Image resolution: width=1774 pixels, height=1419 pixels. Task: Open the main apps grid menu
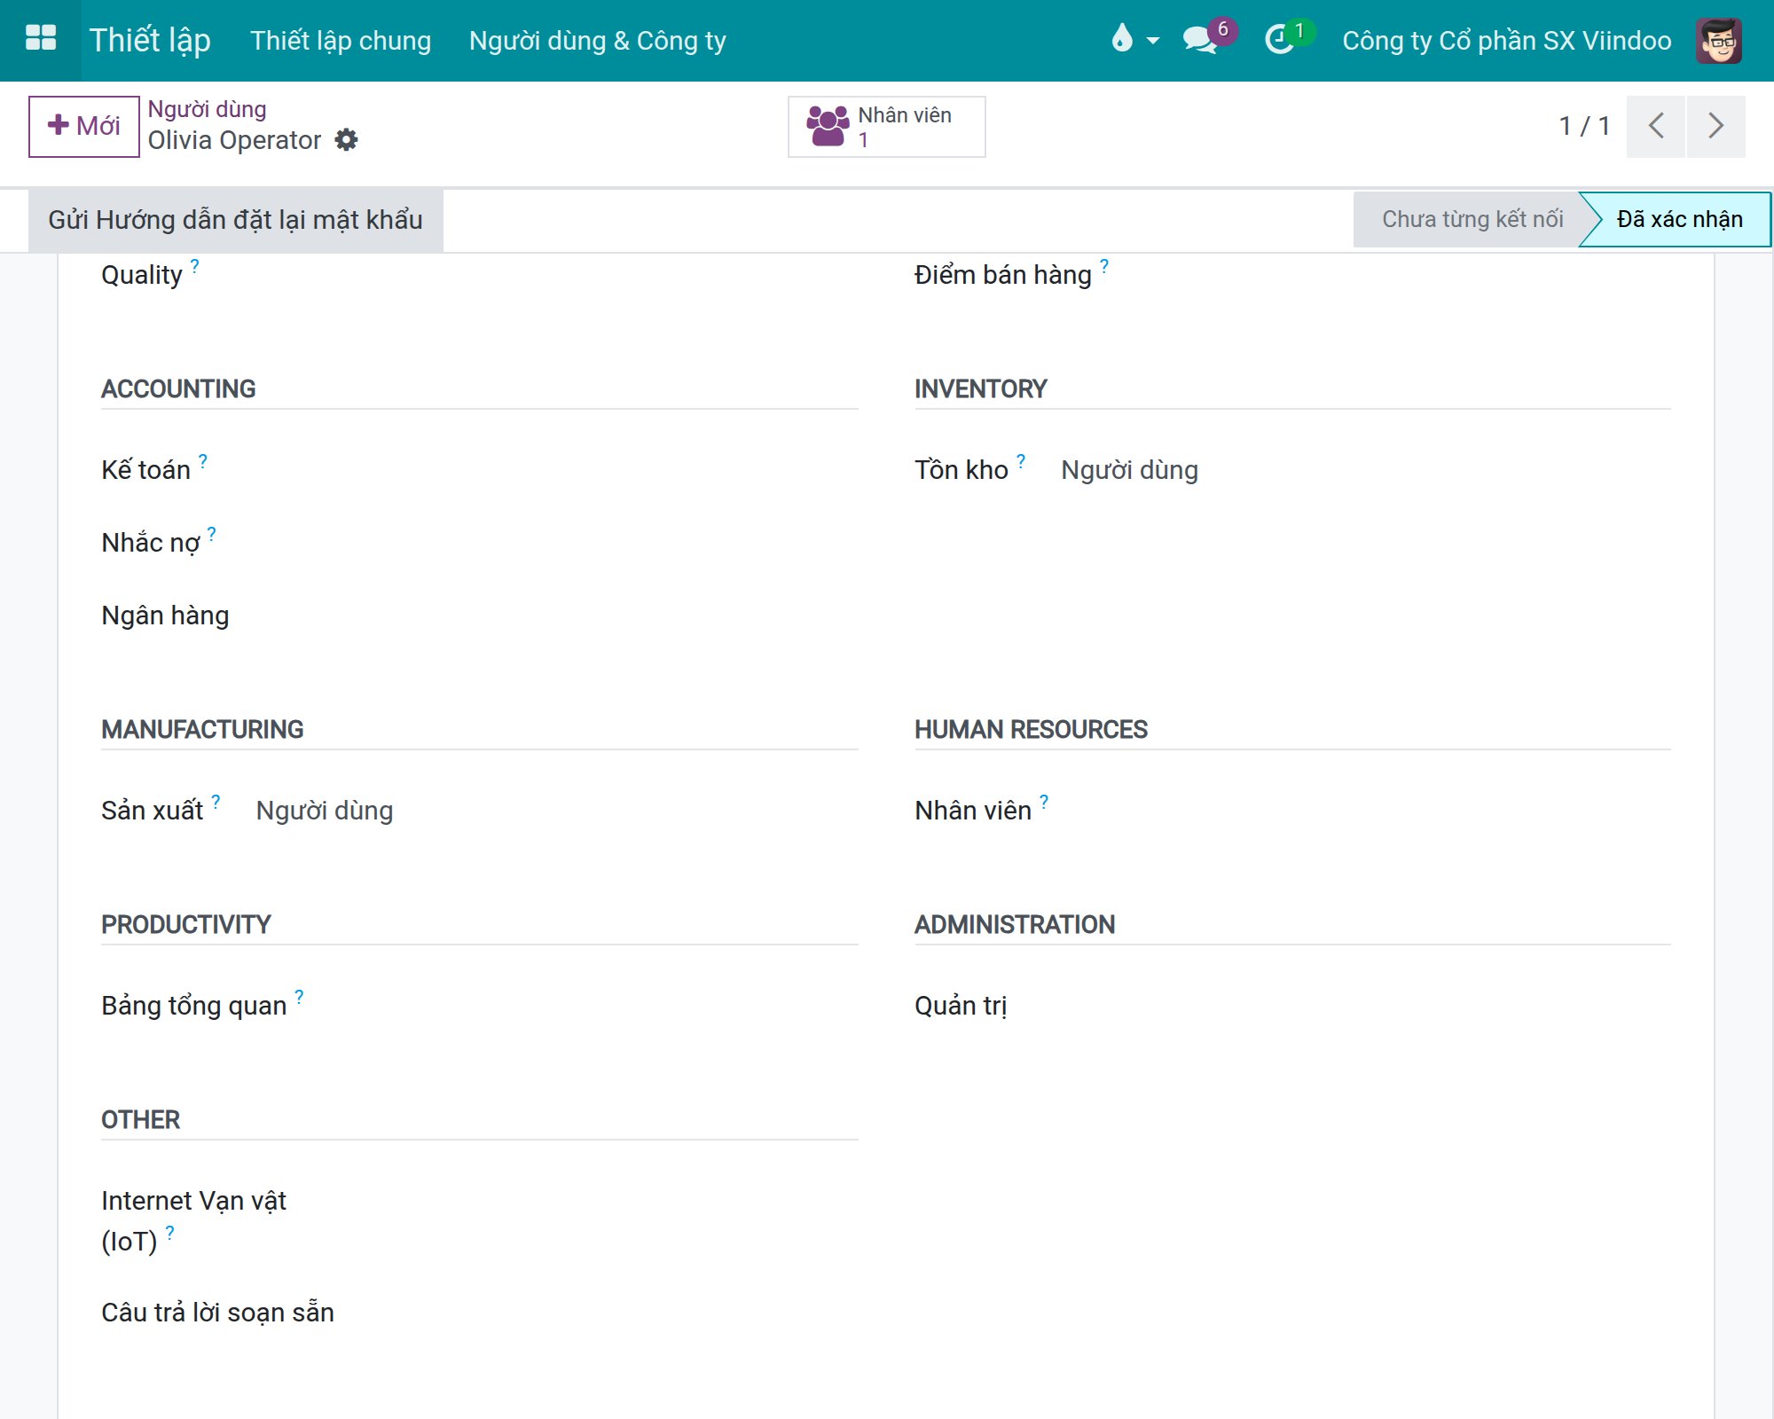click(41, 39)
